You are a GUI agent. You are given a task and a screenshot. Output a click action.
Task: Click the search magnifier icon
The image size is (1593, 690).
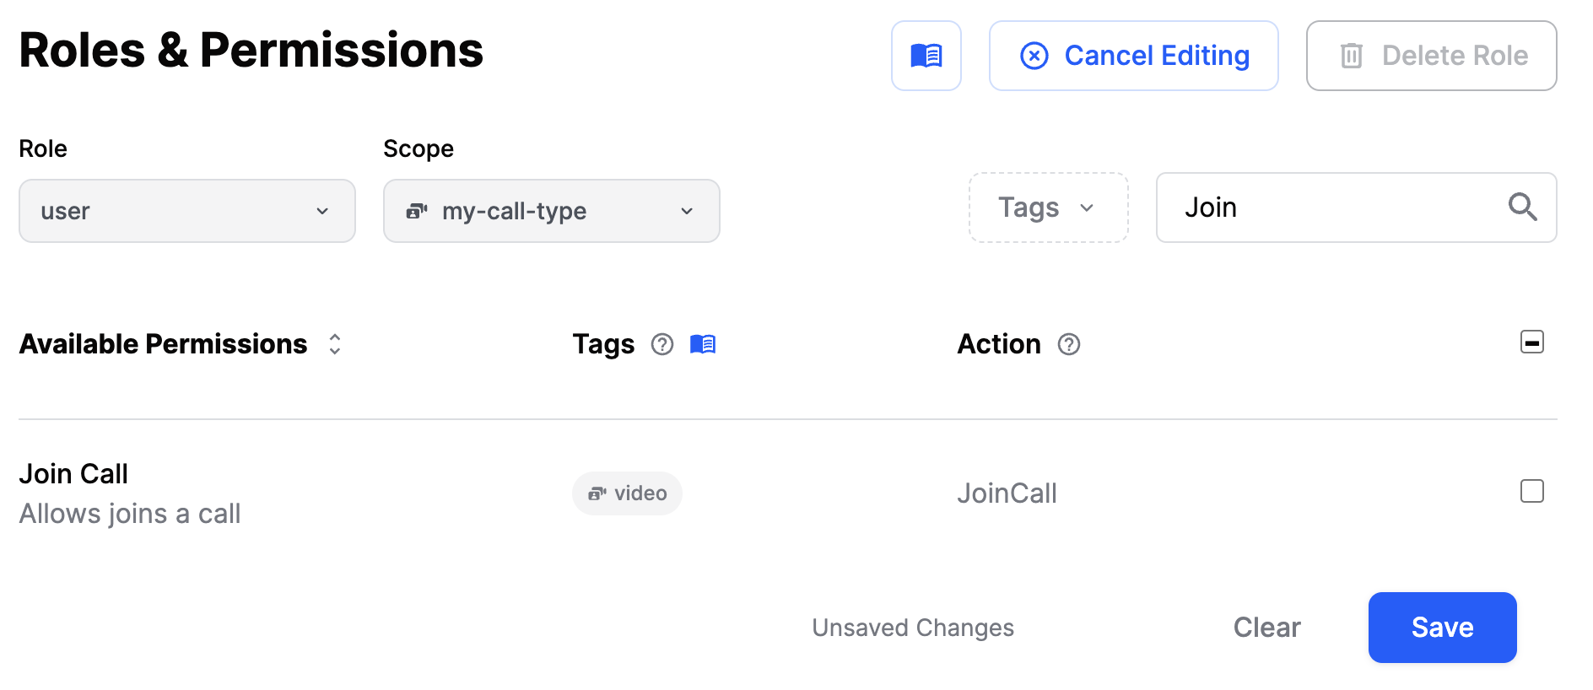tap(1523, 208)
